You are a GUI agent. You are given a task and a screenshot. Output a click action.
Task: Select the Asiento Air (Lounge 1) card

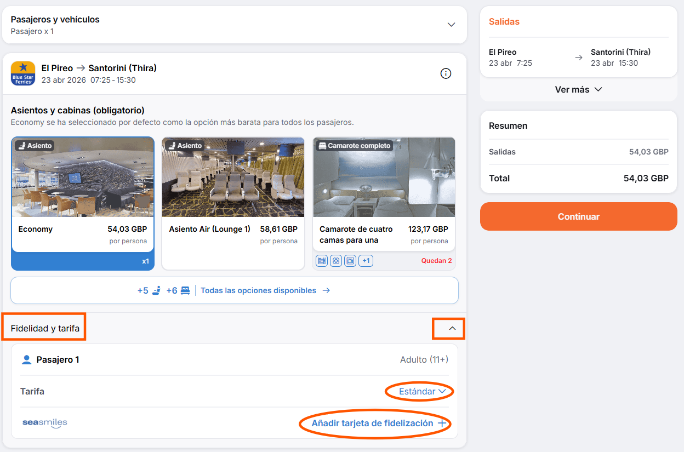pos(233,204)
